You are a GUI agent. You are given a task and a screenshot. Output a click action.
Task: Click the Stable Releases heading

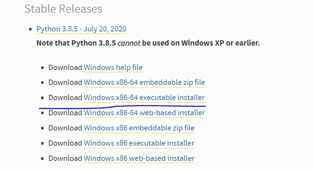tap(63, 8)
